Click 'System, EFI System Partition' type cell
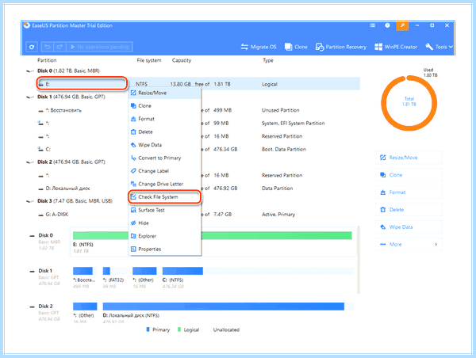This screenshot has width=476, height=358. coord(294,124)
